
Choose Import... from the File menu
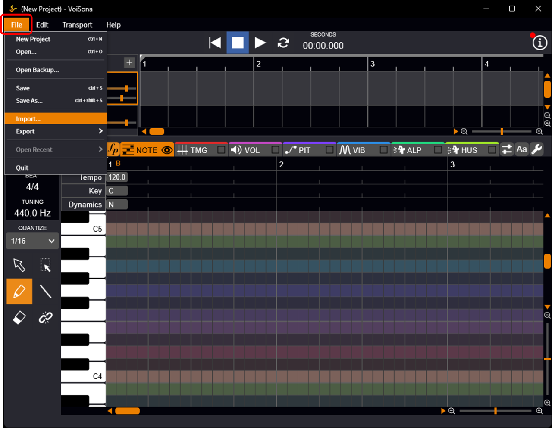click(55, 119)
